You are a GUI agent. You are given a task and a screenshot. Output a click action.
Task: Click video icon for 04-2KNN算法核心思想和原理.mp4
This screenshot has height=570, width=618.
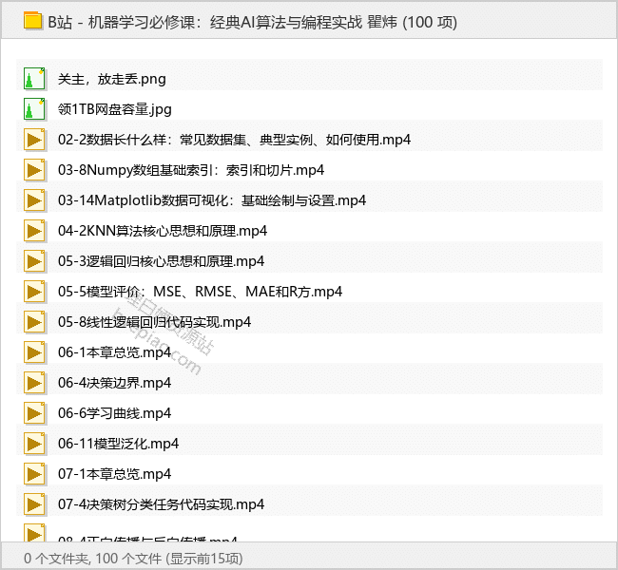point(34,231)
